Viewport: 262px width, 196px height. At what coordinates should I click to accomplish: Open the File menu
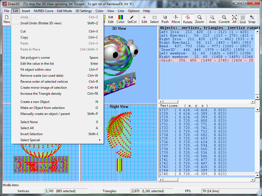pos(7,11)
